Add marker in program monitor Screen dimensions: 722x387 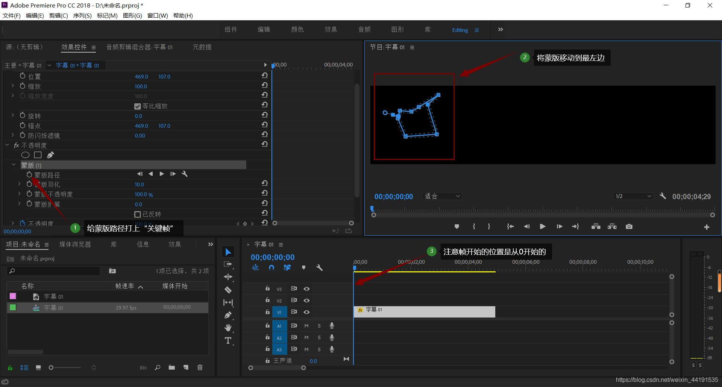(x=457, y=227)
